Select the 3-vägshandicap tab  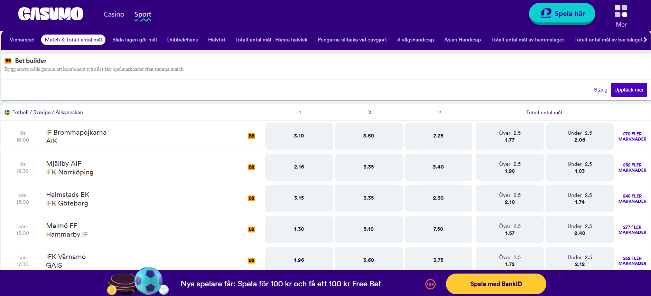tap(416, 40)
